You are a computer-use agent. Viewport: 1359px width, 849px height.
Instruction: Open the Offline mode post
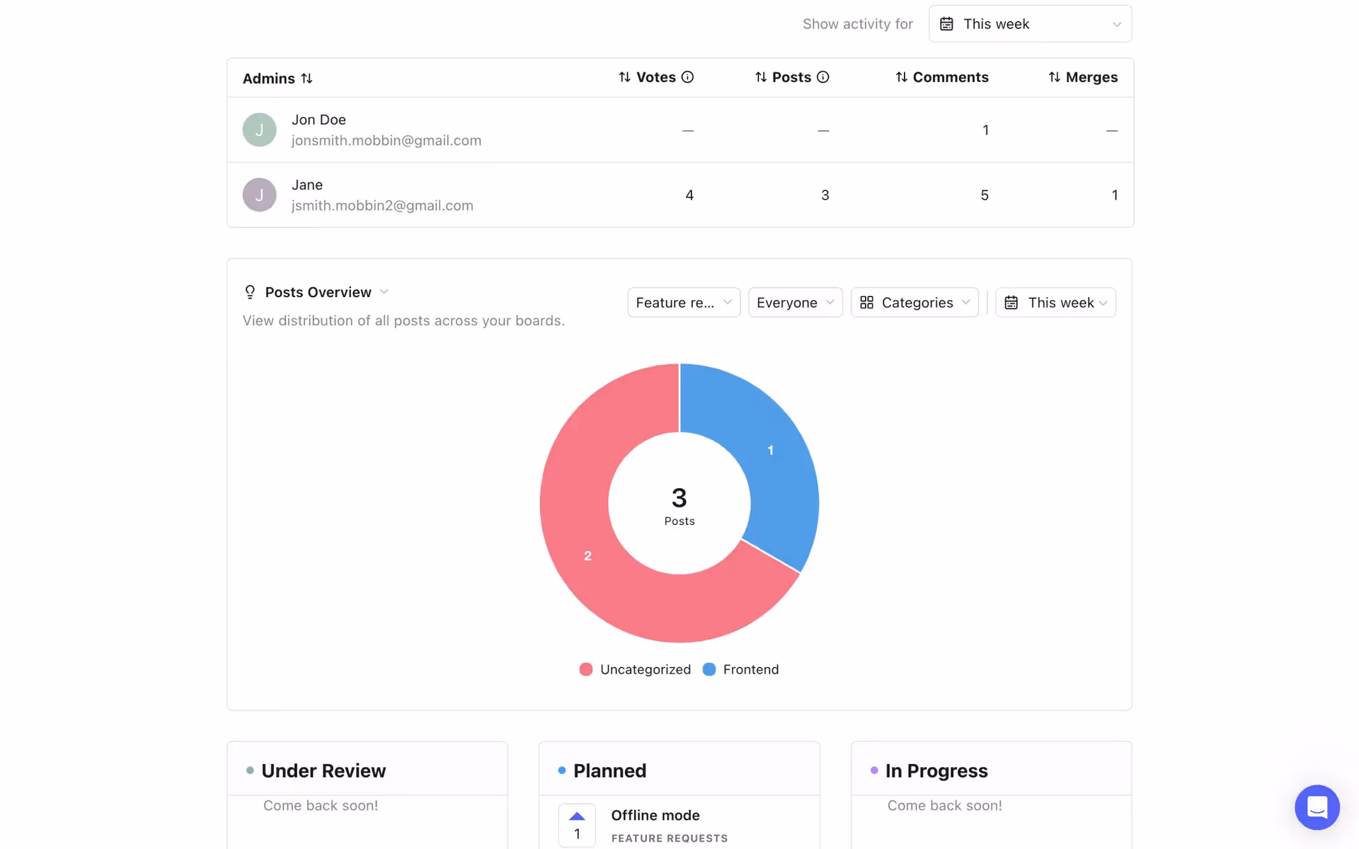655,815
